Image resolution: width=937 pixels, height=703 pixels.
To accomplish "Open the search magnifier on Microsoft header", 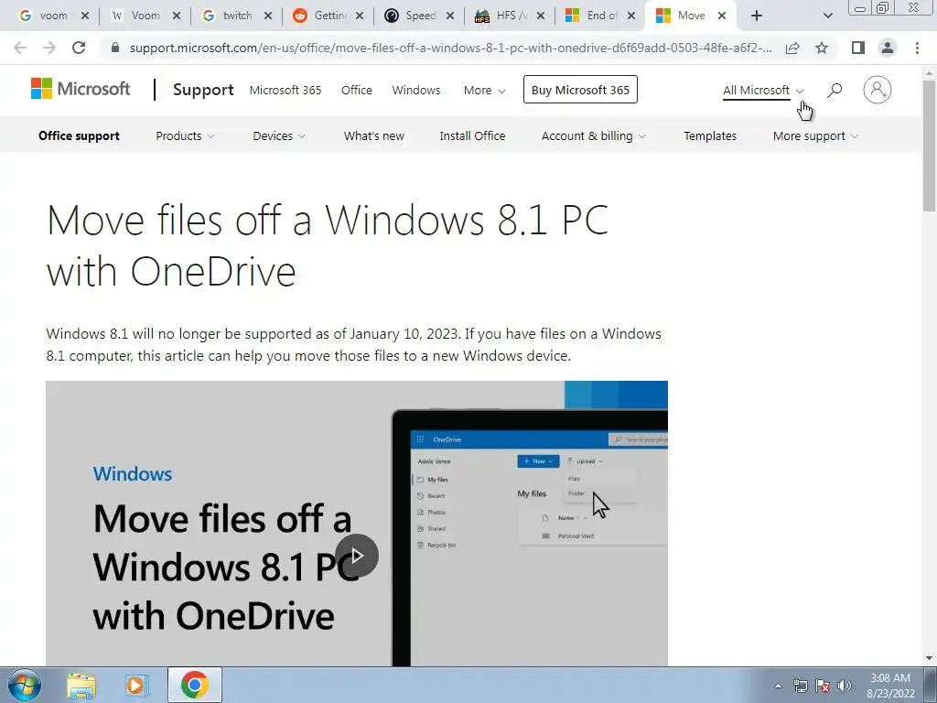I will pyautogui.click(x=835, y=91).
